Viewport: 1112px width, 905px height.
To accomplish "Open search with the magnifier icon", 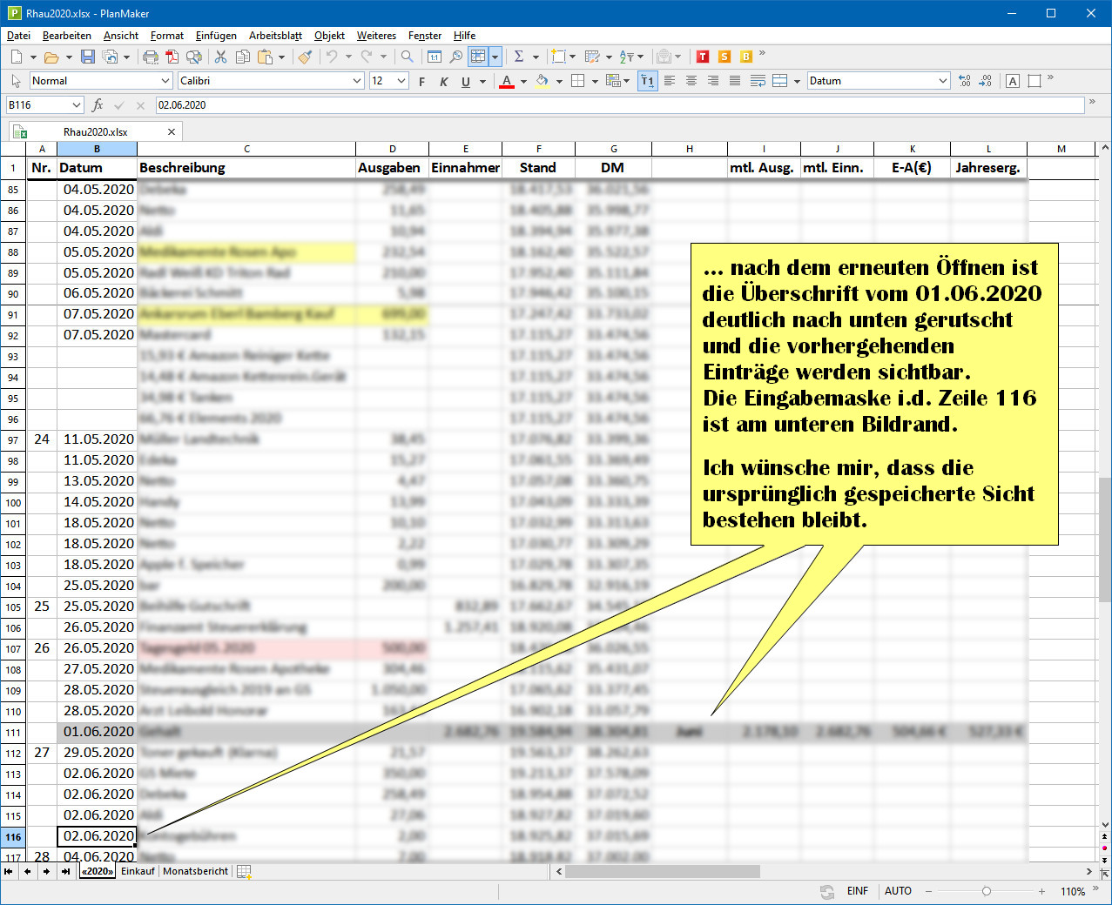I will pyautogui.click(x=407, y=57).
